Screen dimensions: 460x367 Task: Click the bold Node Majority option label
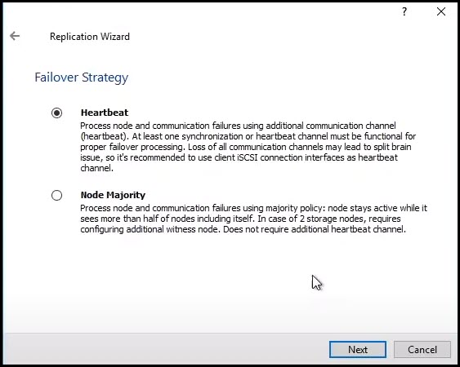point(113,195)
